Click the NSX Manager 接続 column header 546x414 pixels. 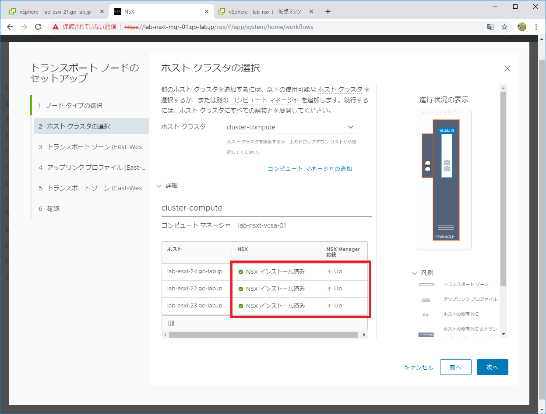point(344,252)
